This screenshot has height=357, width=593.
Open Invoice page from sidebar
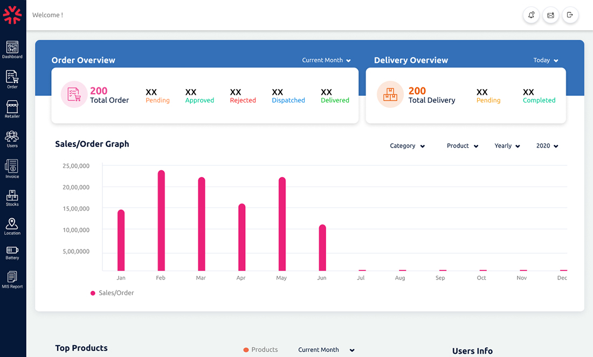[12, 169]
